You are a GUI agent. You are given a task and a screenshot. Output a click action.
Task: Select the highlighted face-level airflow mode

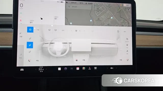(x=30, y=45)
